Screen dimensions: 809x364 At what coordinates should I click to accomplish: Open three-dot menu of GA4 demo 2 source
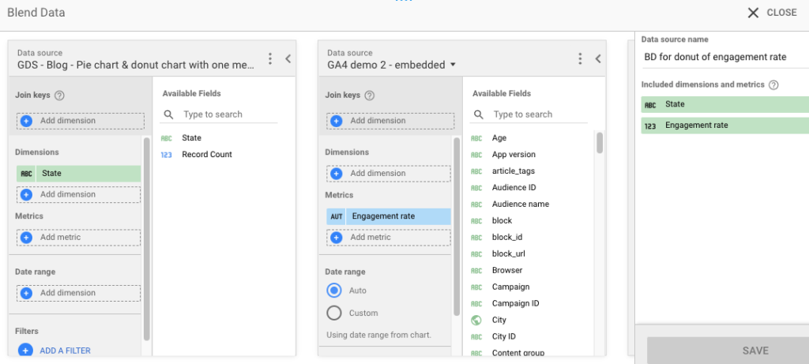[x=580, y=58]
